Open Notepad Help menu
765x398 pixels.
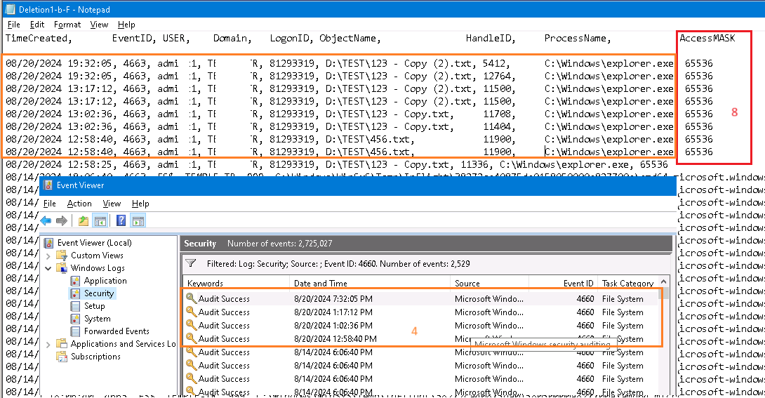(126, 25)
